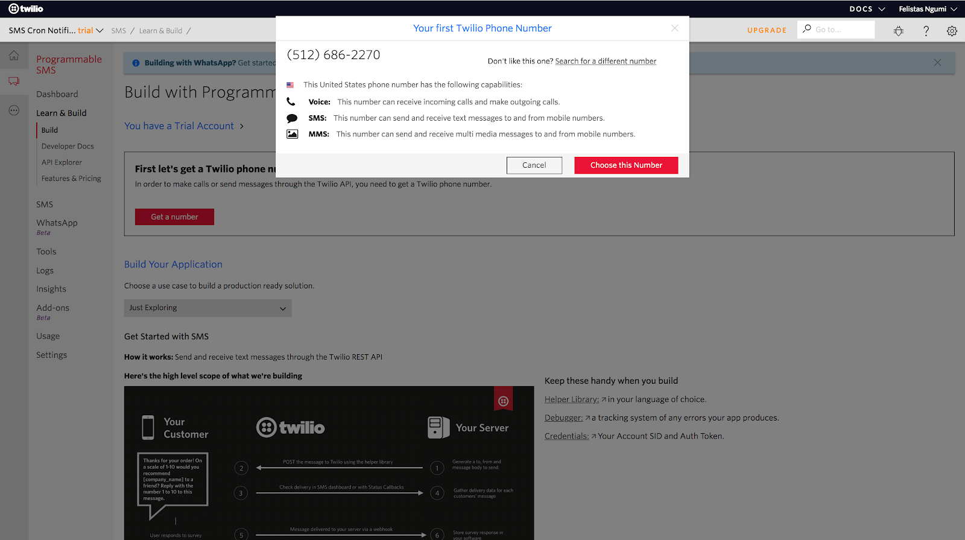Select the Build sub-item in sidebar
Screen dimensions: 965x540
coord(49,130)
